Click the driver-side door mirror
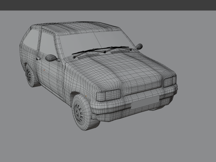 point(51,58)
